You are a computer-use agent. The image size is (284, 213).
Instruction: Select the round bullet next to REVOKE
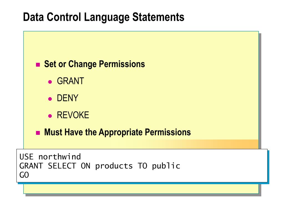(x=50, y=116)
